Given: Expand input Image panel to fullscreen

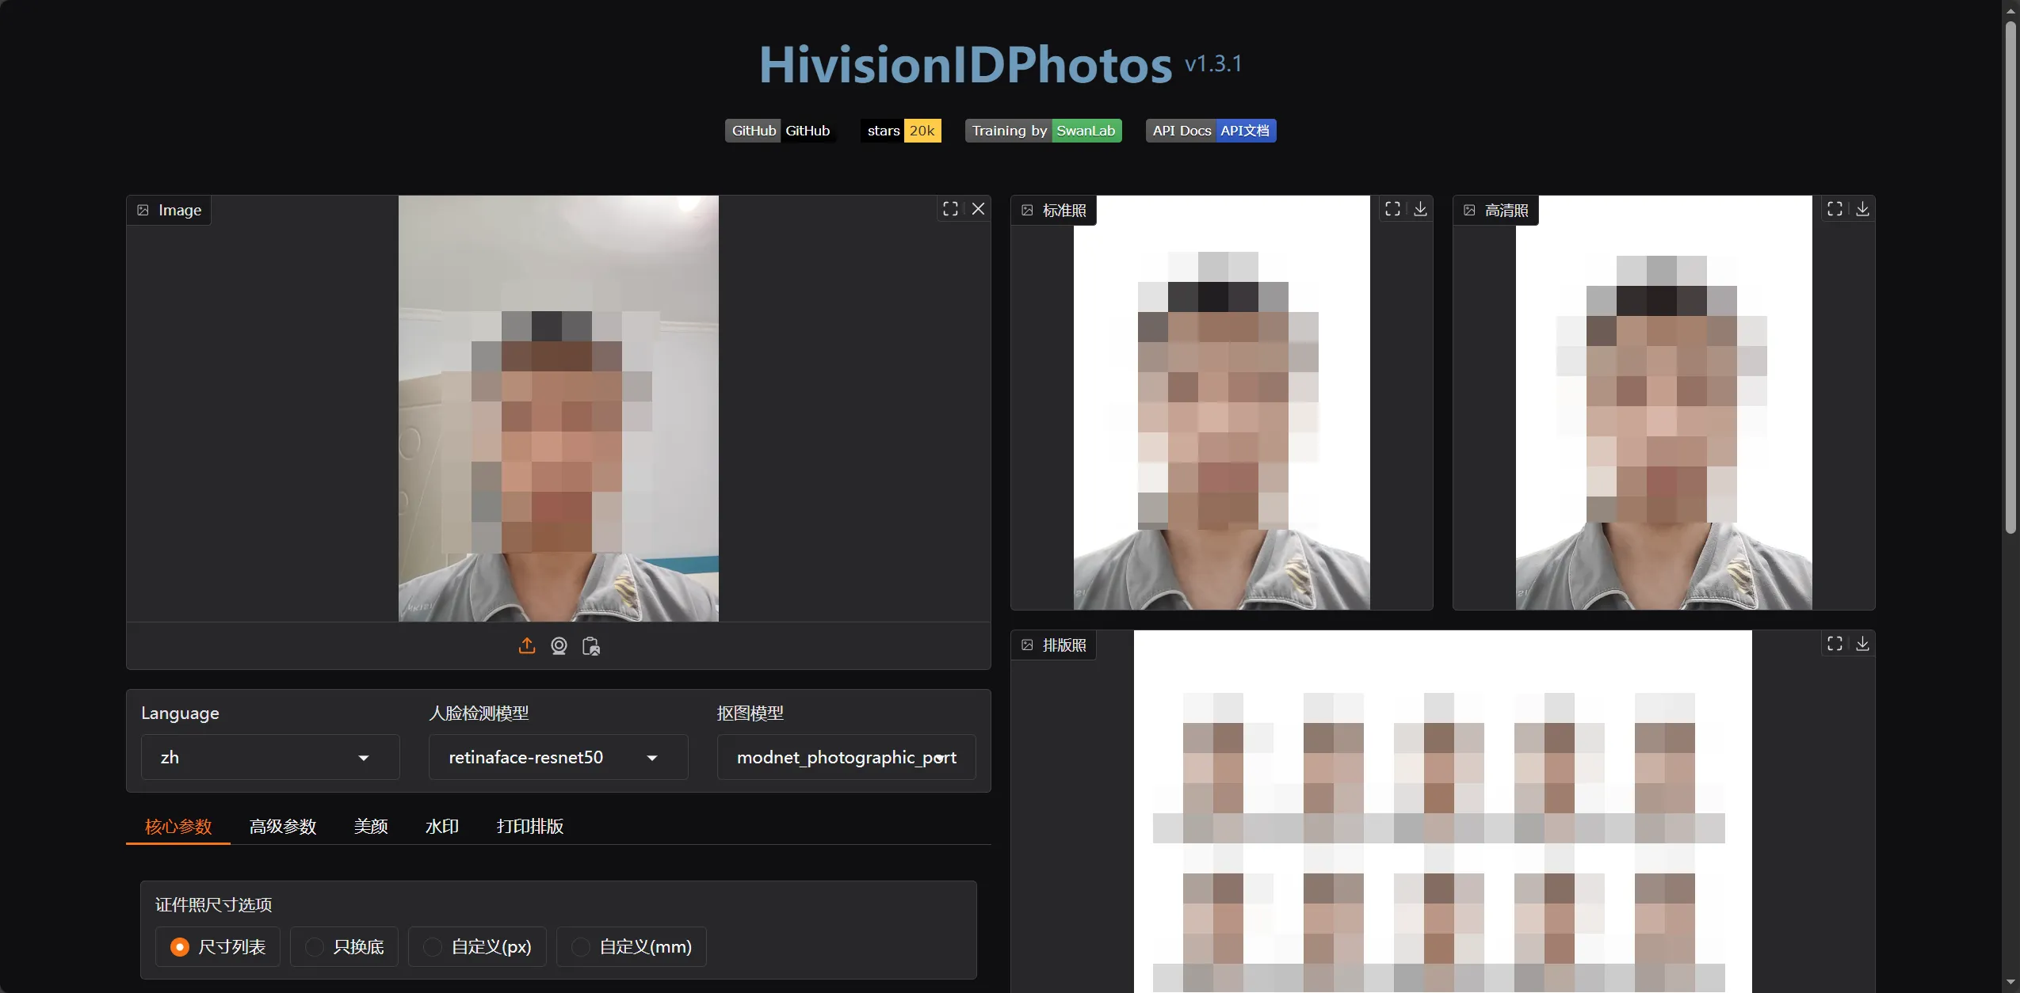Looking at the screenshot, I should point(950,209).
